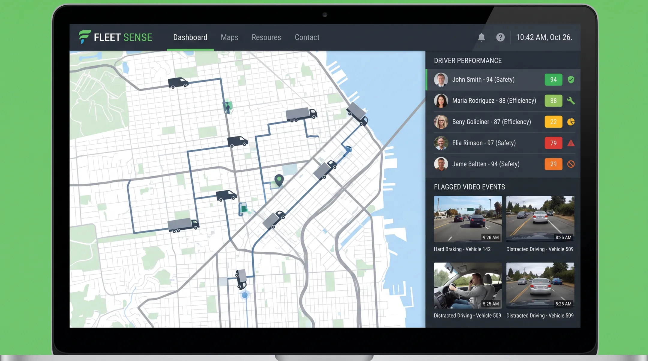Select the 'Maria Rodriguez - 88 (Efficiency)' row
This screenshot has width=648, height=361.
(503, 101)
